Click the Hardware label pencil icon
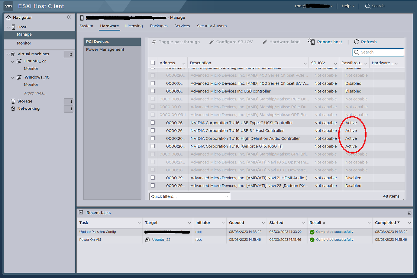This screenshot has height=278, width=417. point(265,42)
